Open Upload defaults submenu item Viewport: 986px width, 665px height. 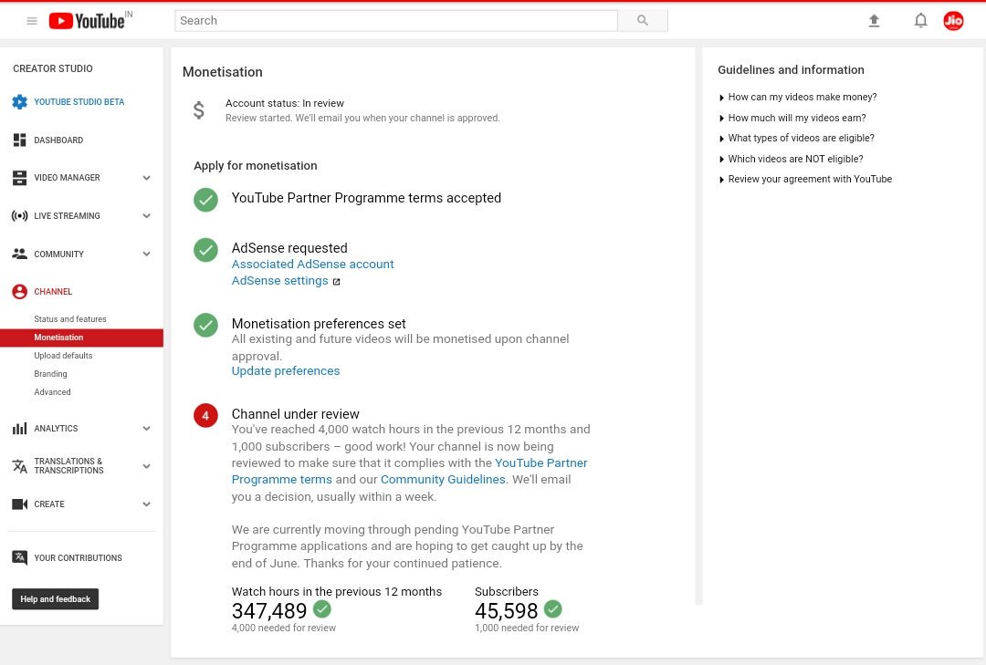[63, 356]
